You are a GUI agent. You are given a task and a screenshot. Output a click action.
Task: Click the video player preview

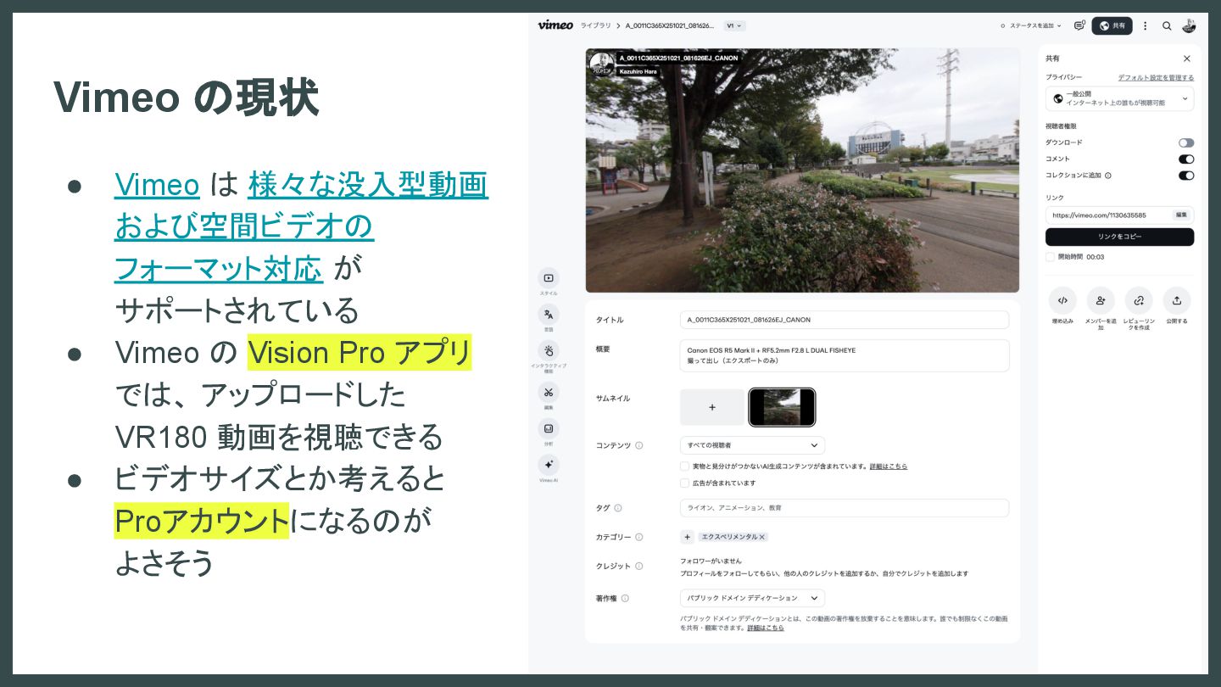click(x=802, y=170)
